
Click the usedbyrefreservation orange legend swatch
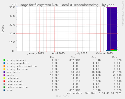(x=4, y=66)
